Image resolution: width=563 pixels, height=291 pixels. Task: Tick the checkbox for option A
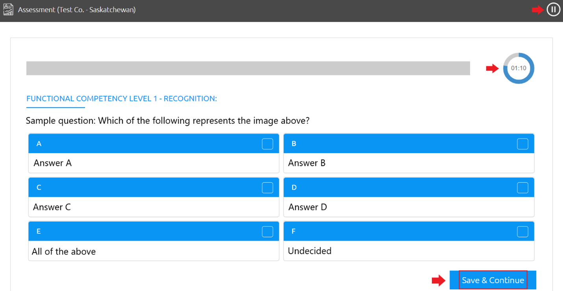pos(267,144)
